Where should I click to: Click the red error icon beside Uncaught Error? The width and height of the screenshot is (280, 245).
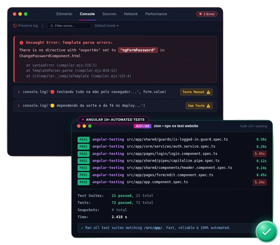[x=21, y=43]
